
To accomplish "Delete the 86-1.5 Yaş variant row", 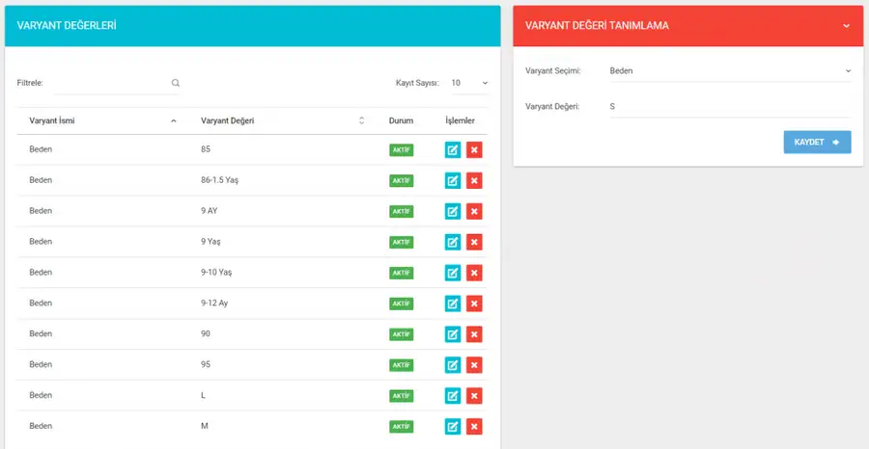I will (474, 181).
